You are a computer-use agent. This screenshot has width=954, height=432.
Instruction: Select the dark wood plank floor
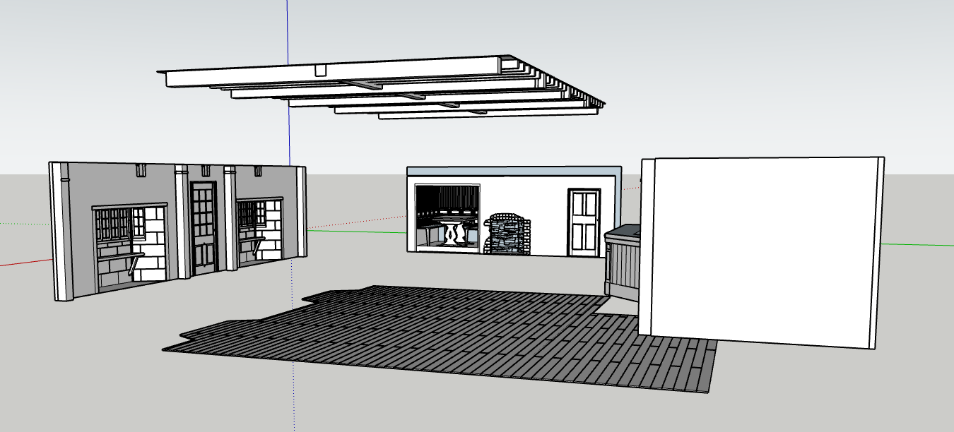click(x=438, y=337)
